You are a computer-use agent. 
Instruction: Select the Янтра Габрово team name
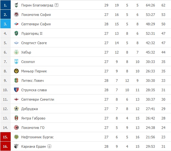point(33,118)
